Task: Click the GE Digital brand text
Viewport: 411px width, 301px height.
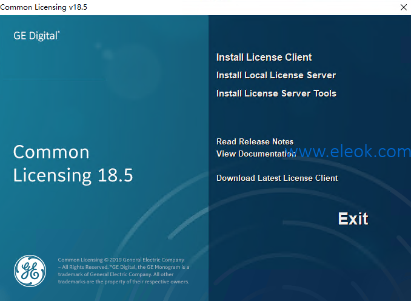Action: click(36, 36)
